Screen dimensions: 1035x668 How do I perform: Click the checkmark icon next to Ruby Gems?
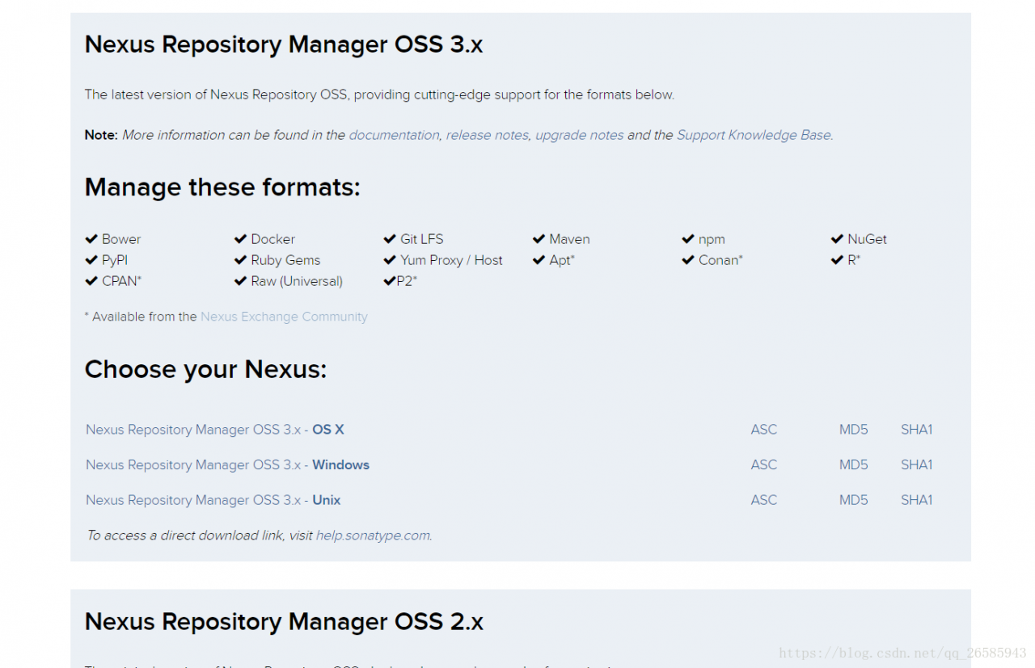coord(240,260)
